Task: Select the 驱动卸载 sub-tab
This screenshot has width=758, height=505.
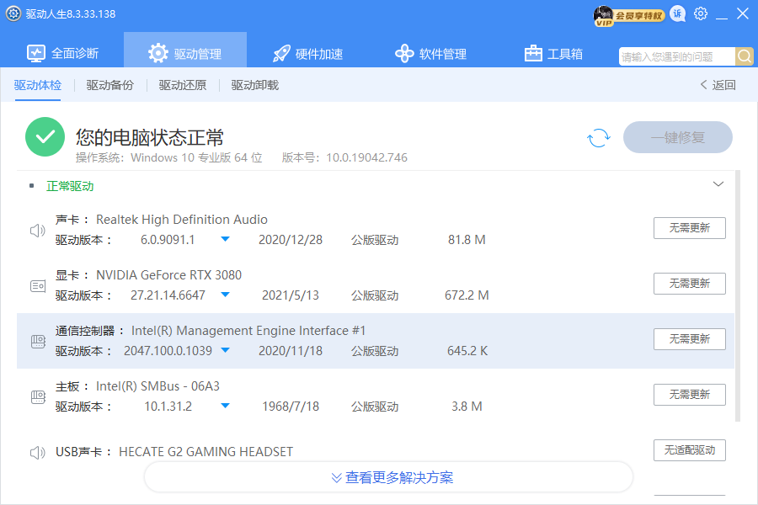Action: tap(255, 85)
